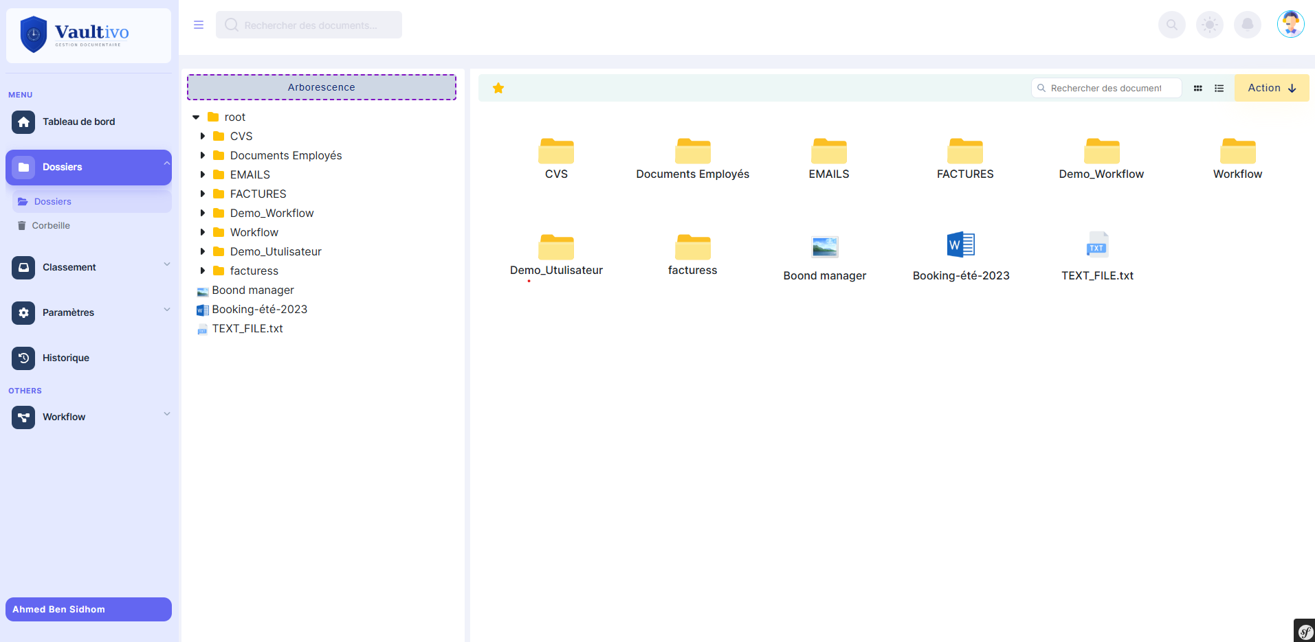Expand the FACTURES tree node
The width and height of the screenshot is (1315, 642).
[x=202, y=194]
